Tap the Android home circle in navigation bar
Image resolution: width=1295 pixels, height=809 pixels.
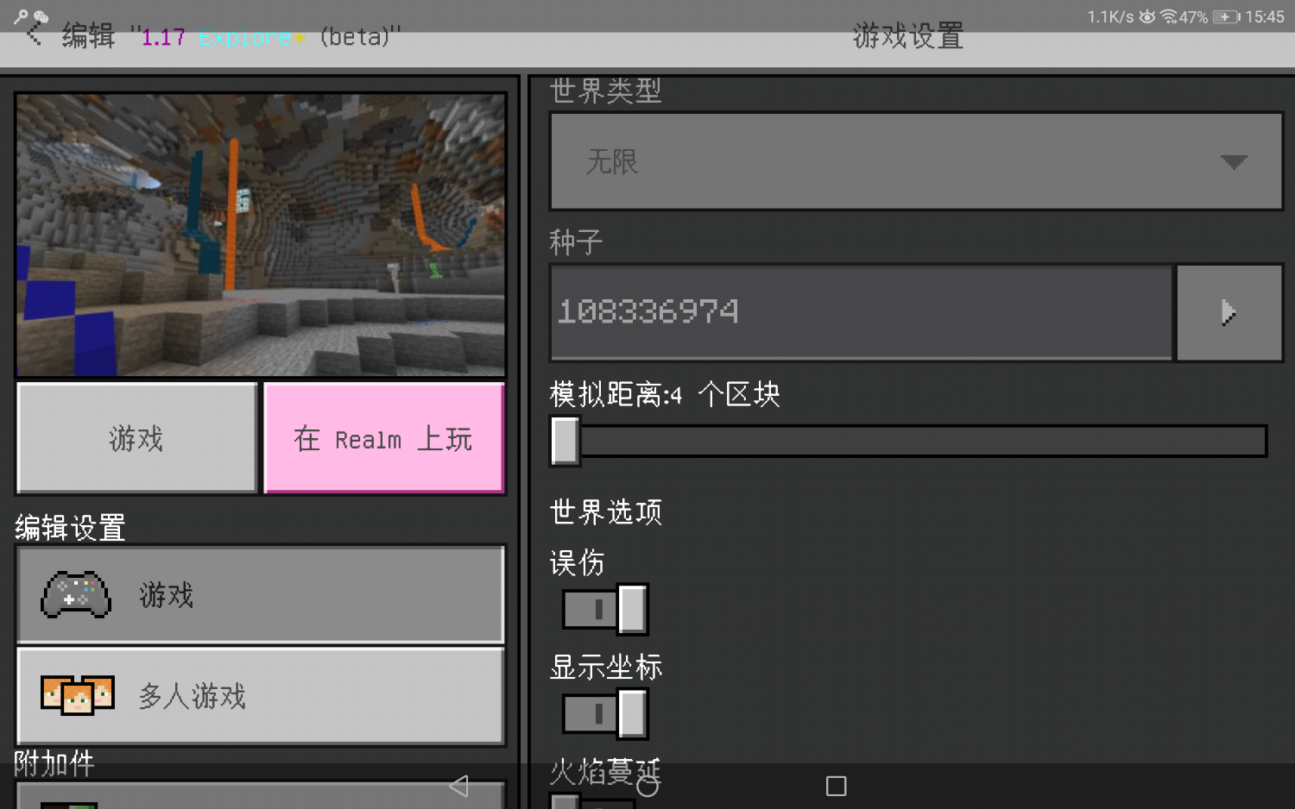click(647, 786)
